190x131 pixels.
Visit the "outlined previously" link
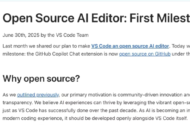[x=38, y=95]
